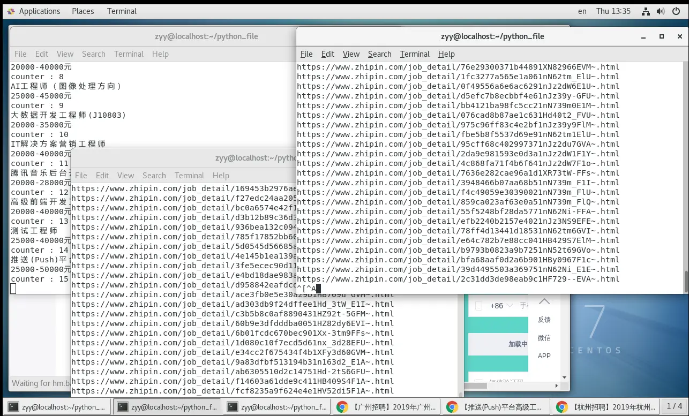Switch to second zyy@localhost terminal taskbar button
689x416 pixels.
(167, 407)
